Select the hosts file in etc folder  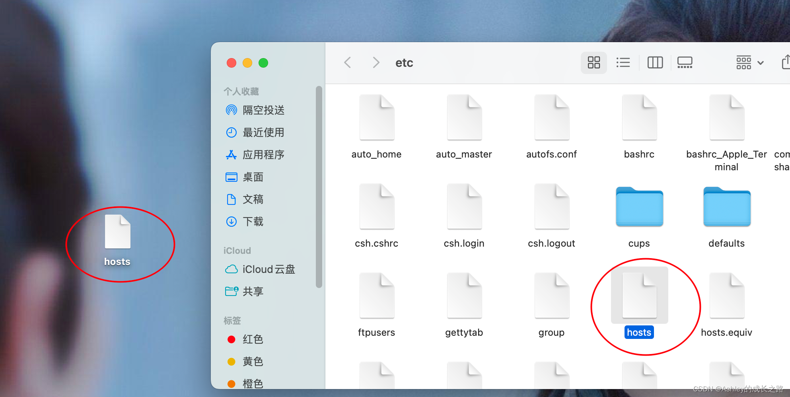coord(639,296)
